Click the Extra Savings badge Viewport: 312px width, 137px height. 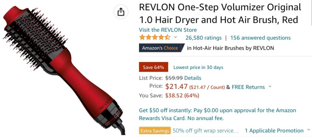coord(155,131)
